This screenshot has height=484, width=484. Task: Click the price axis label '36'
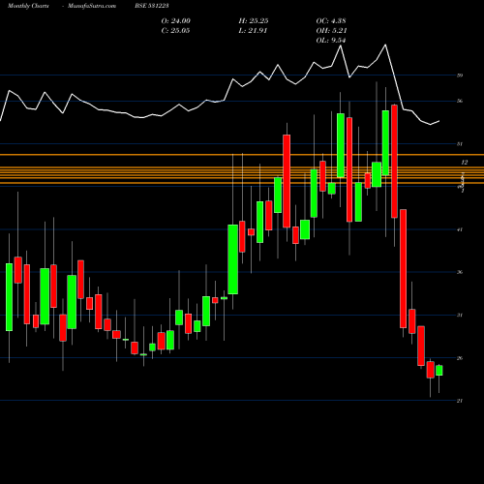(x=460, y=272)
